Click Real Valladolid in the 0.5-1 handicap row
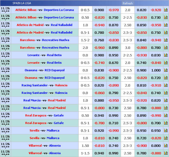 (62, 32)
